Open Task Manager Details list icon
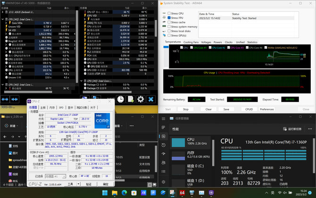The width and height of the screenshot is (316, 198). tap(164, 172)
